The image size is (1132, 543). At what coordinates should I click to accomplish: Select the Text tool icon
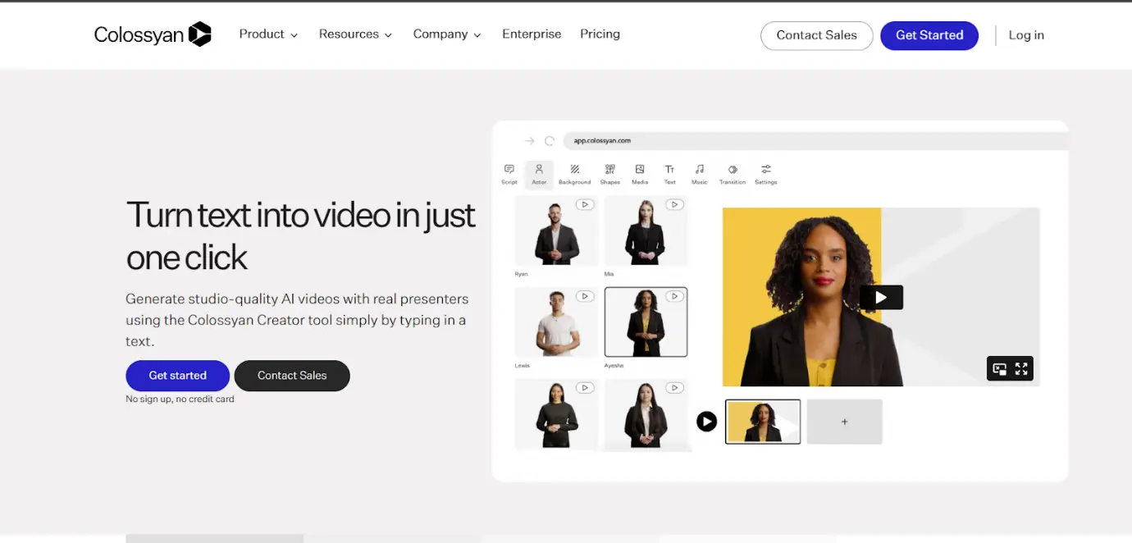(669, 169)
